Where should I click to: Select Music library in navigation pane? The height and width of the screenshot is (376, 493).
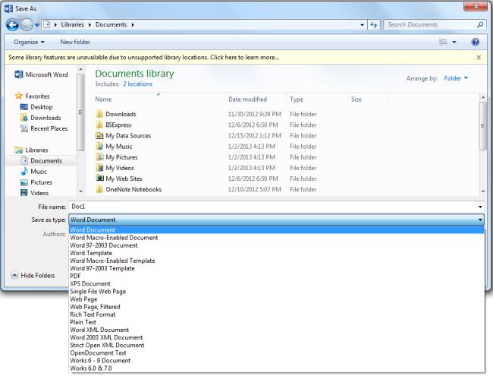33,172
